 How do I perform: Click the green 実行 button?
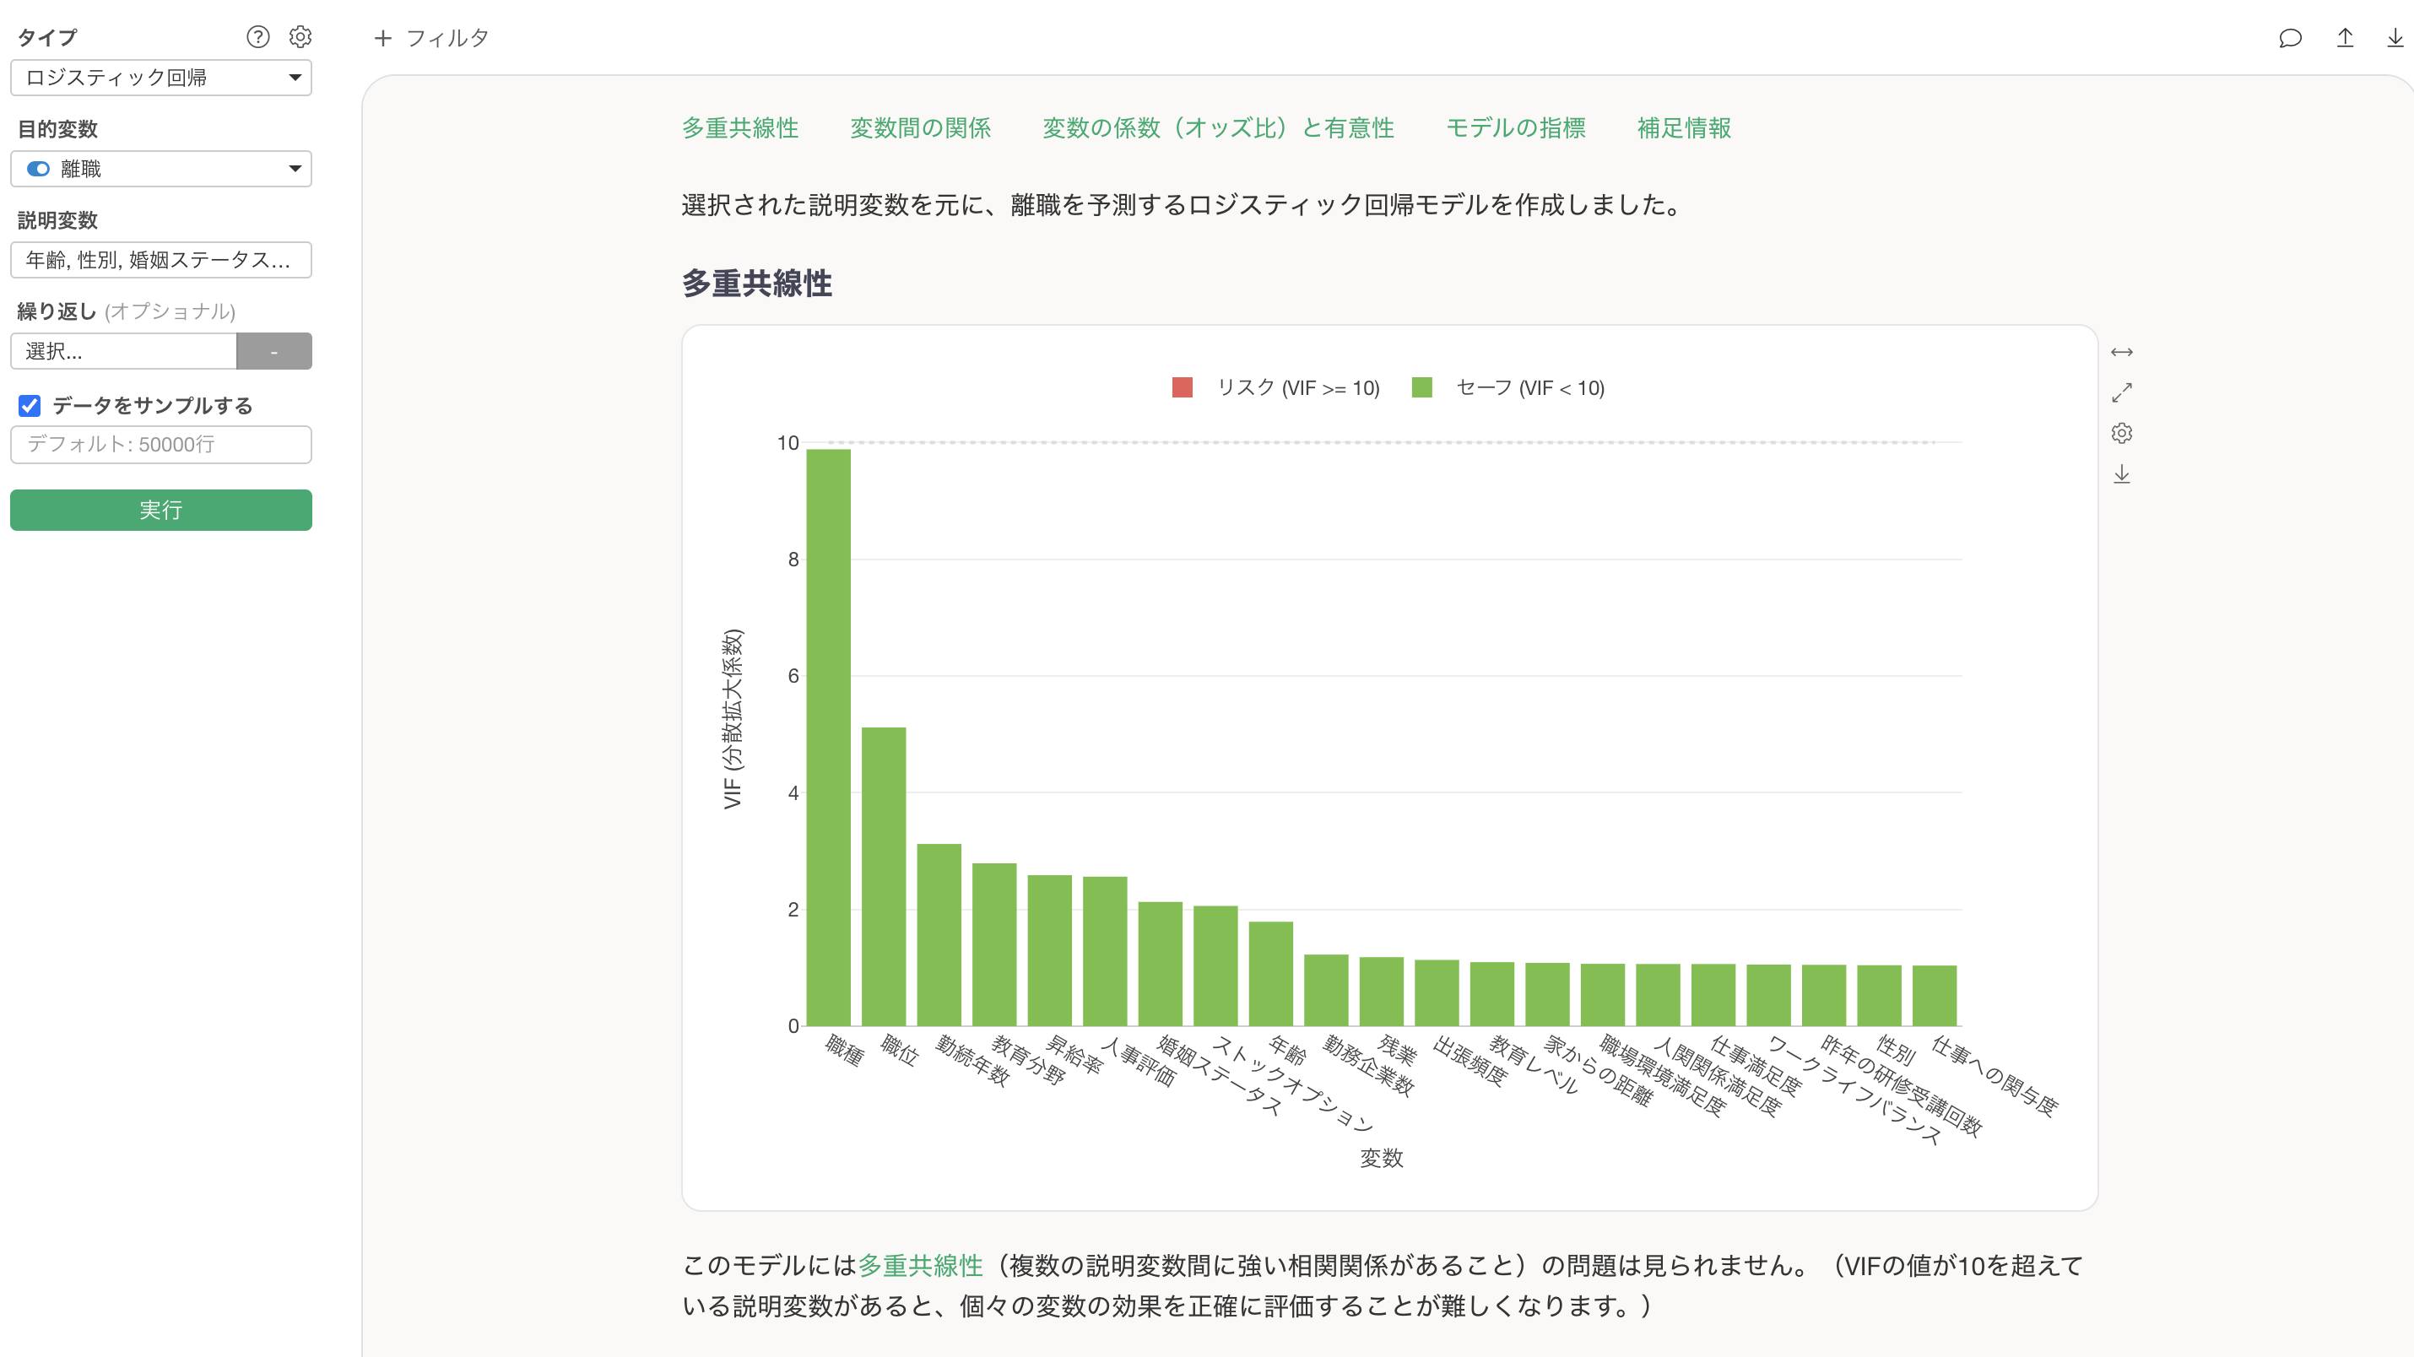[161, 510]
